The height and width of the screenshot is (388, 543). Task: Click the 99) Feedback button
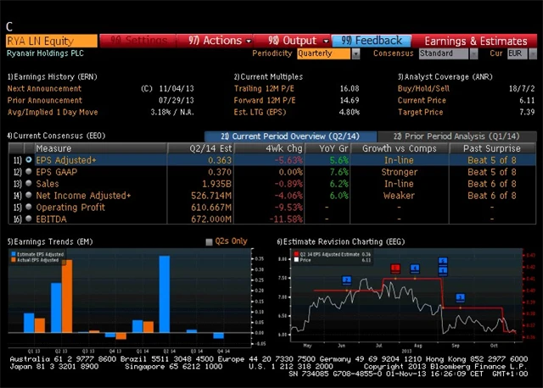[372, 41]
